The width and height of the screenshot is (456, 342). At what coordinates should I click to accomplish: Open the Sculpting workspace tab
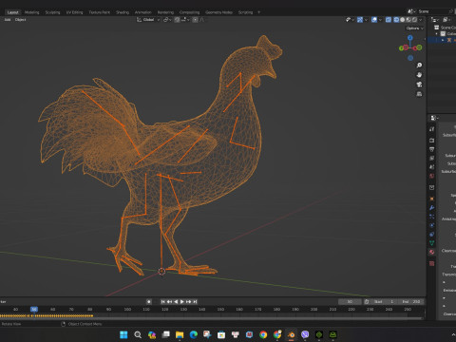(x=52, y=12)
